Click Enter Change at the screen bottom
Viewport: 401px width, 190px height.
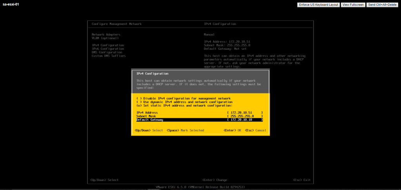[214, 180]
